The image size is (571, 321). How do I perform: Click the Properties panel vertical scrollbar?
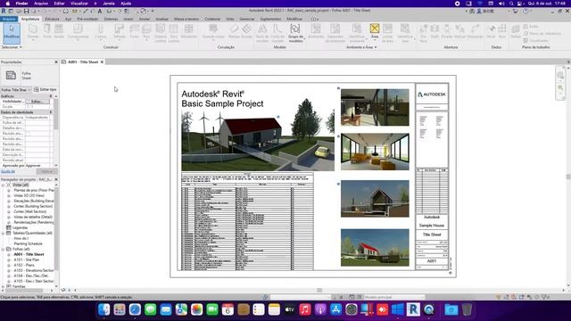(55, 115)
